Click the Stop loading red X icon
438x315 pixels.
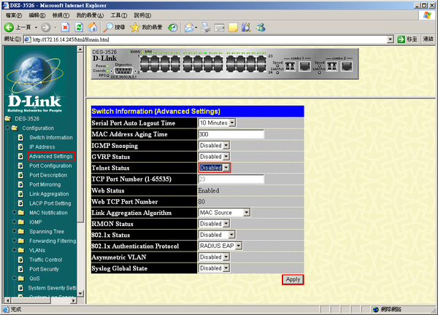65,27
